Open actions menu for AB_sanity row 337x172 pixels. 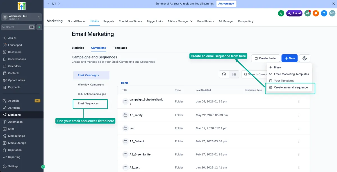pos(299,115)
